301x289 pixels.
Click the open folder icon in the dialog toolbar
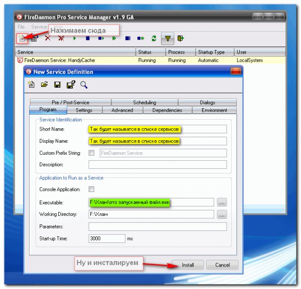(x=44, y=84)
